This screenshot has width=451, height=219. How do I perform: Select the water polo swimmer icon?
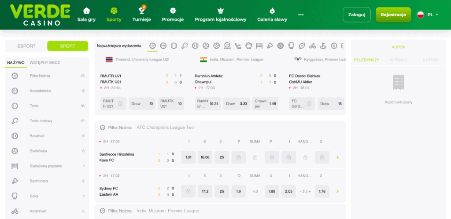tap(227, 46)
